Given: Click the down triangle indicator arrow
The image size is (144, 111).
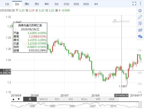Looking at the screenshot, I should click(19, 99).
